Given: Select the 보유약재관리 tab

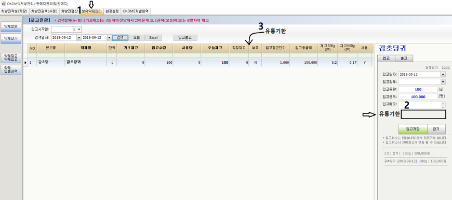Looking at the screenshot, I should pos(91,11).
